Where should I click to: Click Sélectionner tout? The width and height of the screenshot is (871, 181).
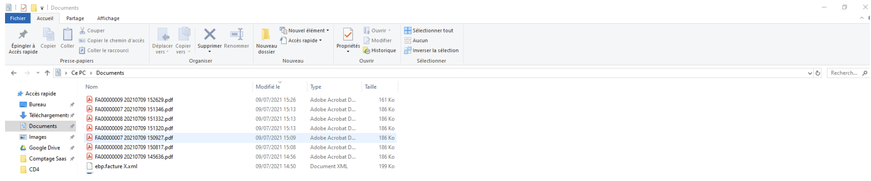click(x=429, y=31)
